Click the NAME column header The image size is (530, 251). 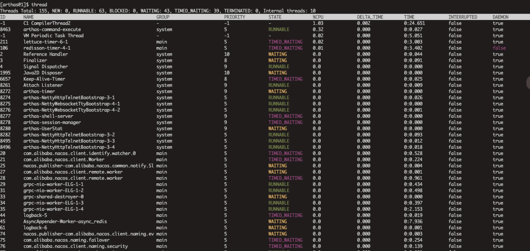[x=29, y=17]
